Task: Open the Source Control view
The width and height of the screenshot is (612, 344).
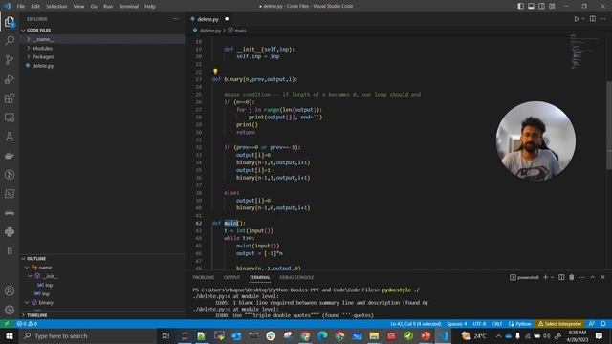Action: tap(10, 59)
